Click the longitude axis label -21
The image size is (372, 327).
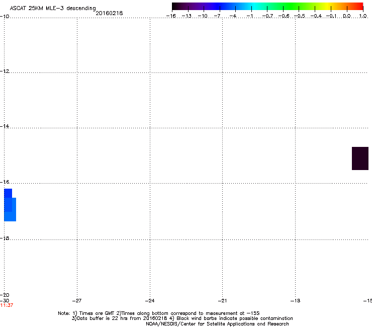coord(222,301)
